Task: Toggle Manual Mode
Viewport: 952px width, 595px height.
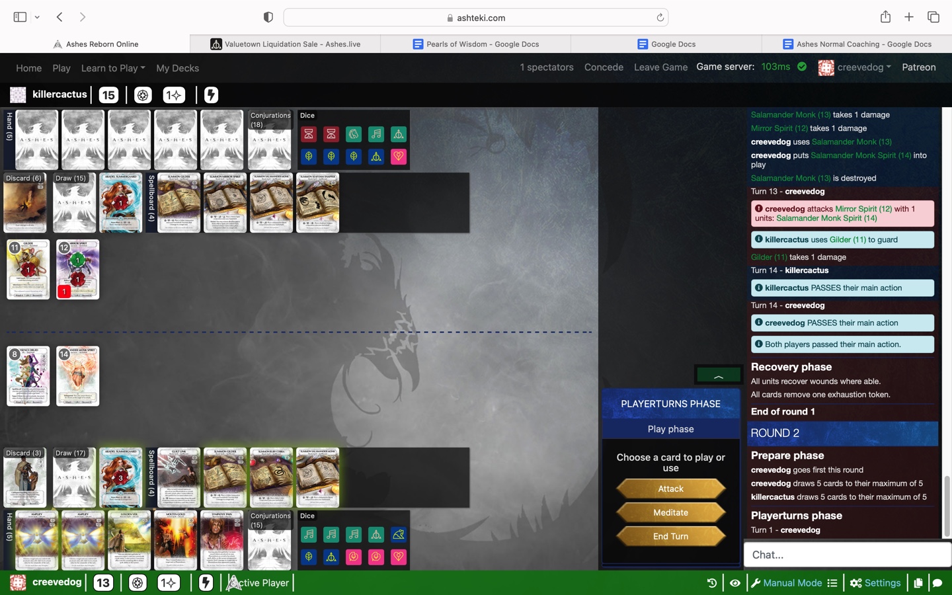Action: click(x=786, y=583)
